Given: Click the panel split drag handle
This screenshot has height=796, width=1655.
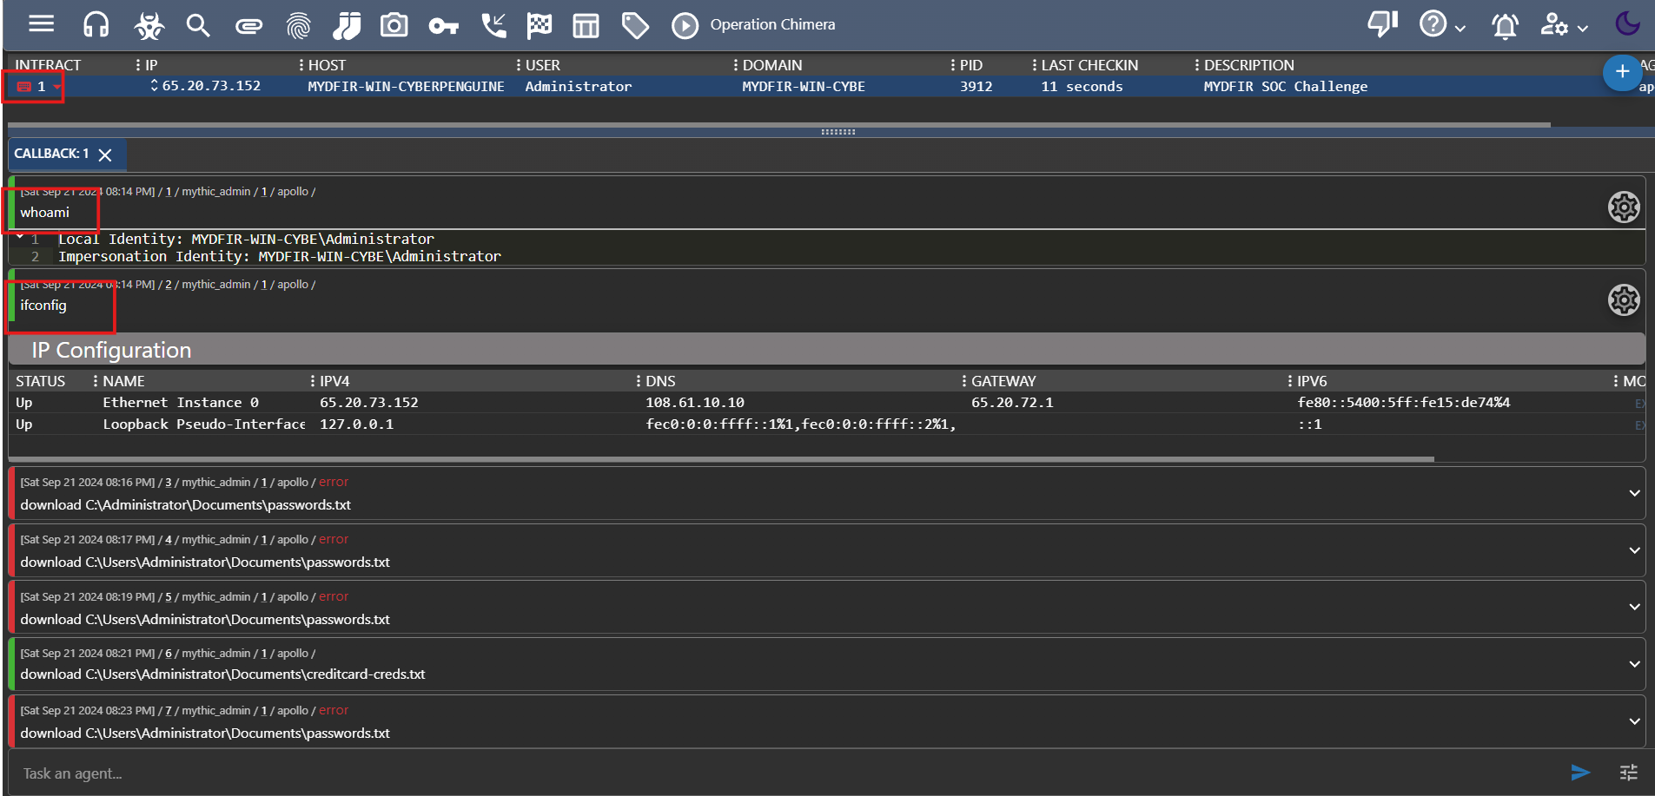Looking at the screenshot, I should pyautogui.click(x=838, y=132).
